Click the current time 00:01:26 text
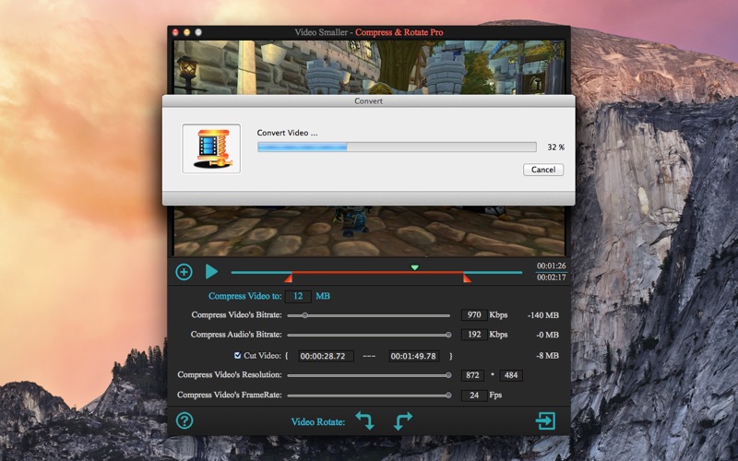738x461 pixels. [x=551, y=266]
